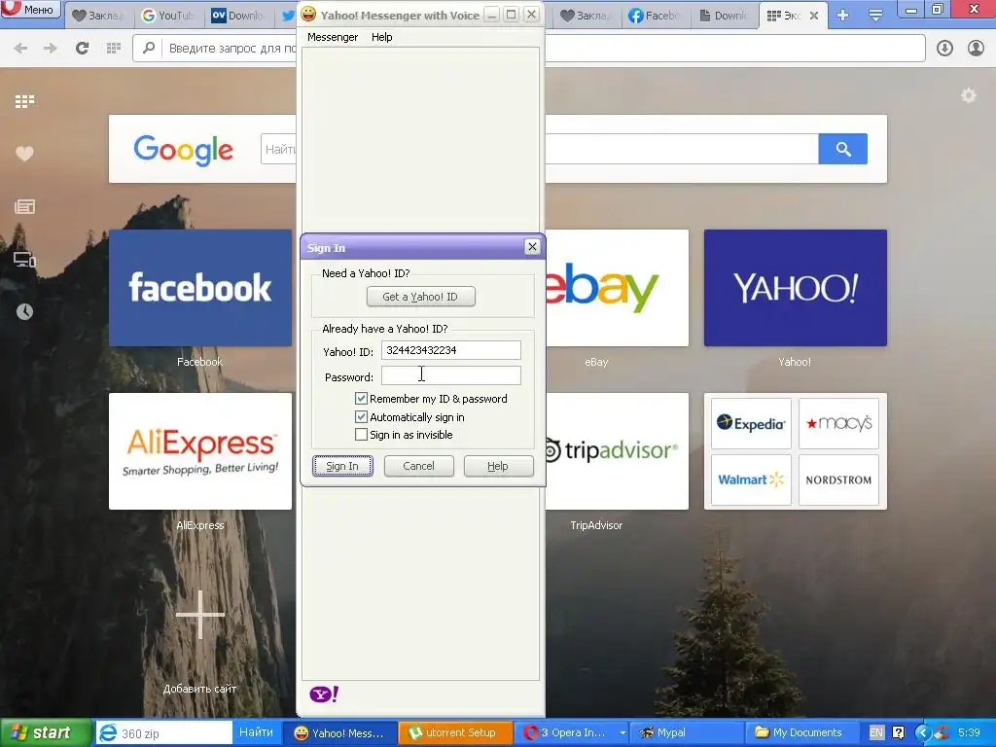Switch to the Twitter browser tab

click(x=287, y=16)
